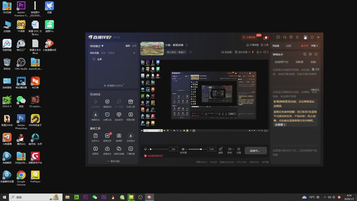Click the 0% microphone volume field
The image size is (357, 201).
174,149
